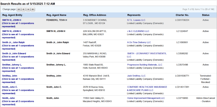Viewport: 217px width, 107px height.
Task: Open J & C CLEANING LLC link
Action: point(138,31)
